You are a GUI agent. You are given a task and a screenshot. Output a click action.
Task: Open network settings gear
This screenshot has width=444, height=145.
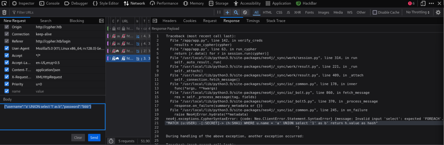(x=438, y=12)
